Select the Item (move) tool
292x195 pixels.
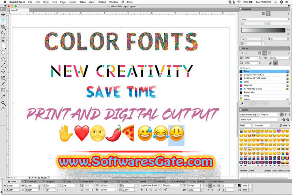click(x=3, y=14)
